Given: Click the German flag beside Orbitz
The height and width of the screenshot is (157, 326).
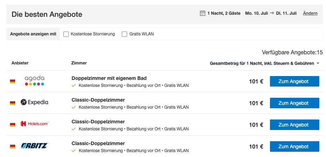Looking at the screenshot, I should coord(13,146).
